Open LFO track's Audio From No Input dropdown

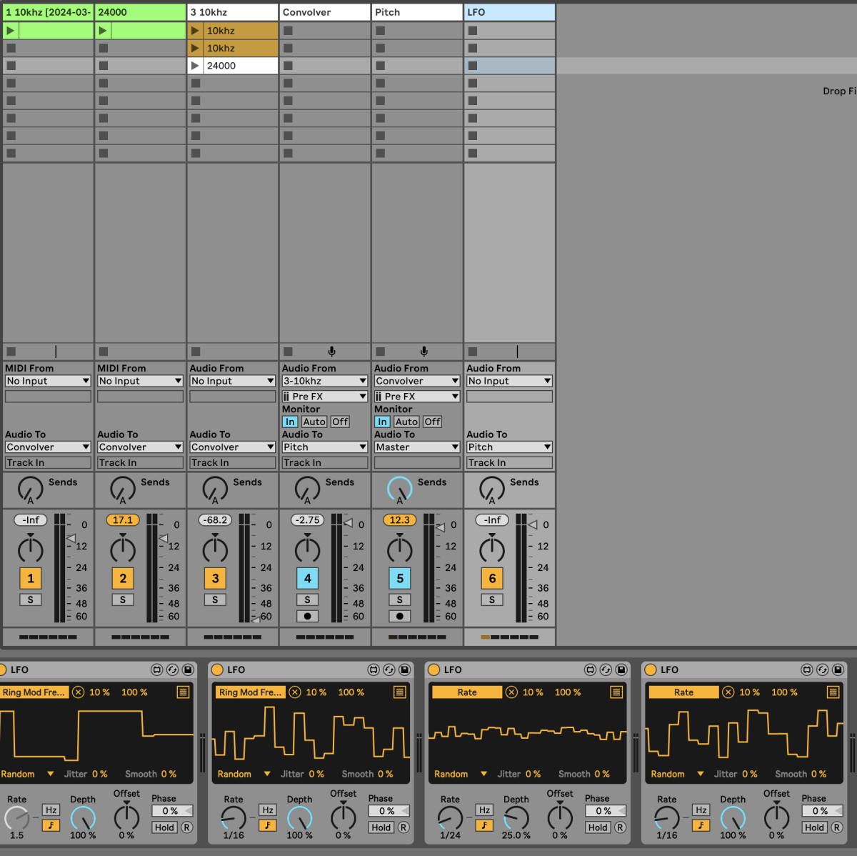[x=509, y=381]
